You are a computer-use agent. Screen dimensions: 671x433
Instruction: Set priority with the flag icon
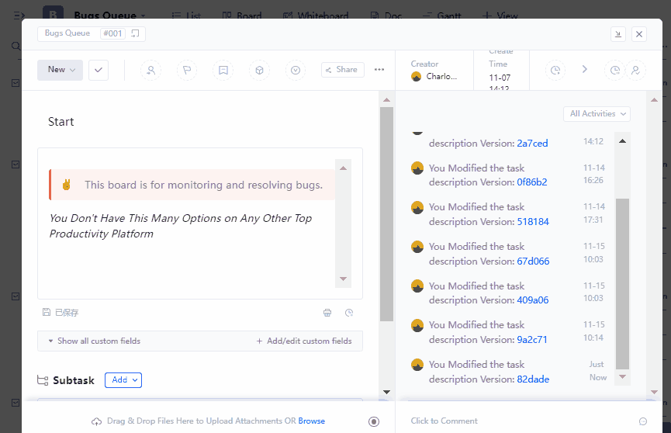click(x=187, y=70)
